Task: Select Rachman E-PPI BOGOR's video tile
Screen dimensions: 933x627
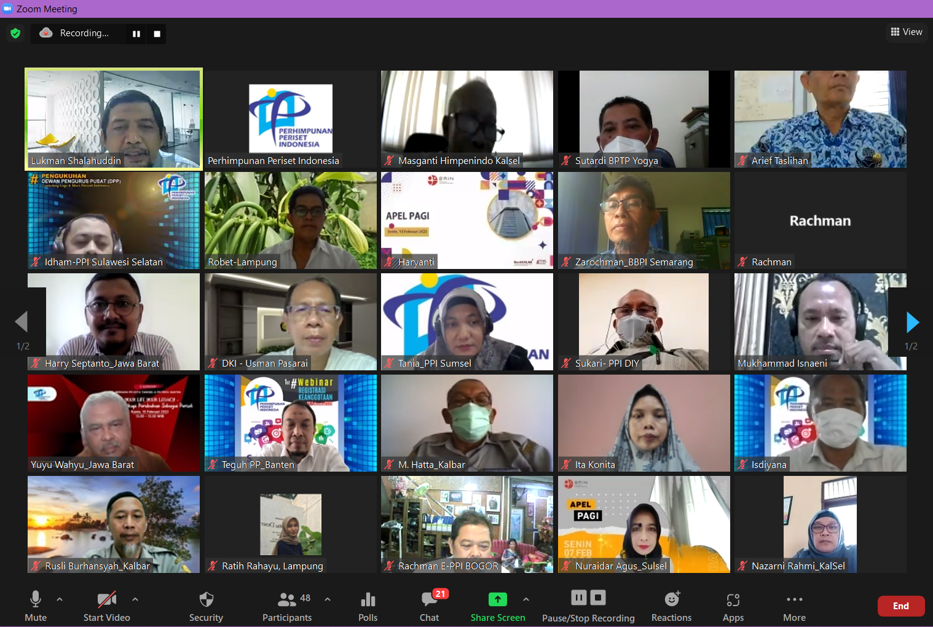Action: pos(467,524)
